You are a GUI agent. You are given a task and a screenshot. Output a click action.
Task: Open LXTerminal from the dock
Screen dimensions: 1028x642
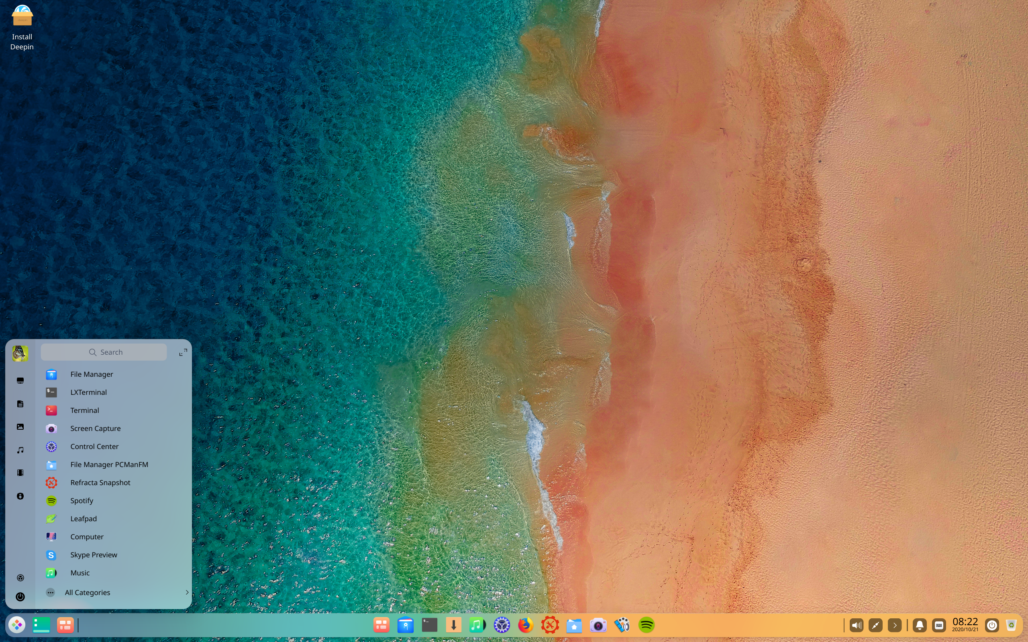[429, 625]
